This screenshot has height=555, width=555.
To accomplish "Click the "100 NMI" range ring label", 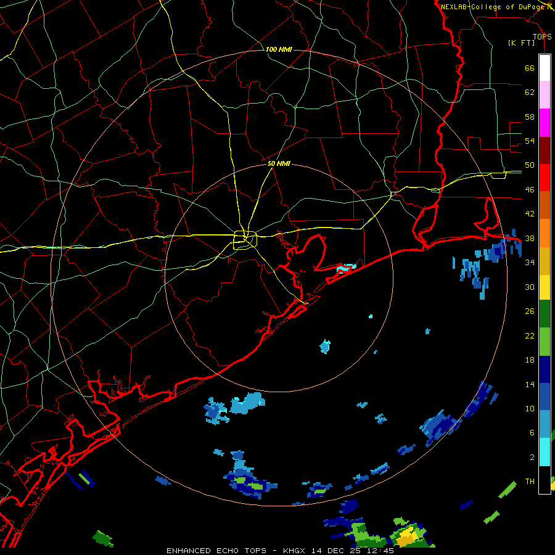I will (x=279, y=49).
